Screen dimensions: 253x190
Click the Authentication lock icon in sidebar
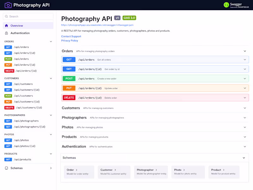tap(6, 33)
